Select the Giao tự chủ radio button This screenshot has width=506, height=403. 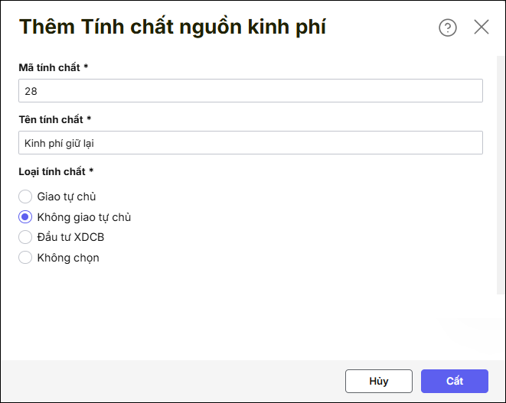coord(25,197)
